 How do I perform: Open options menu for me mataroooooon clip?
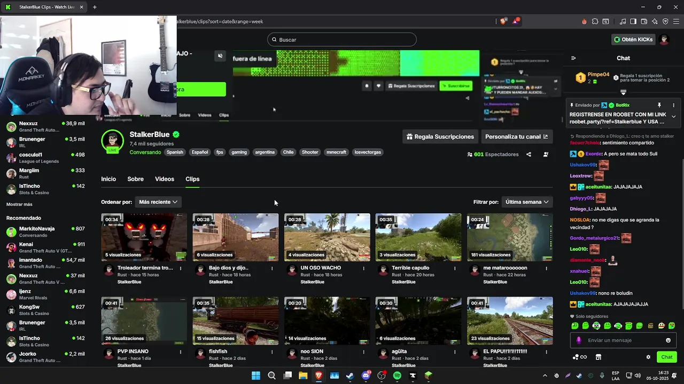pos(546,268)
